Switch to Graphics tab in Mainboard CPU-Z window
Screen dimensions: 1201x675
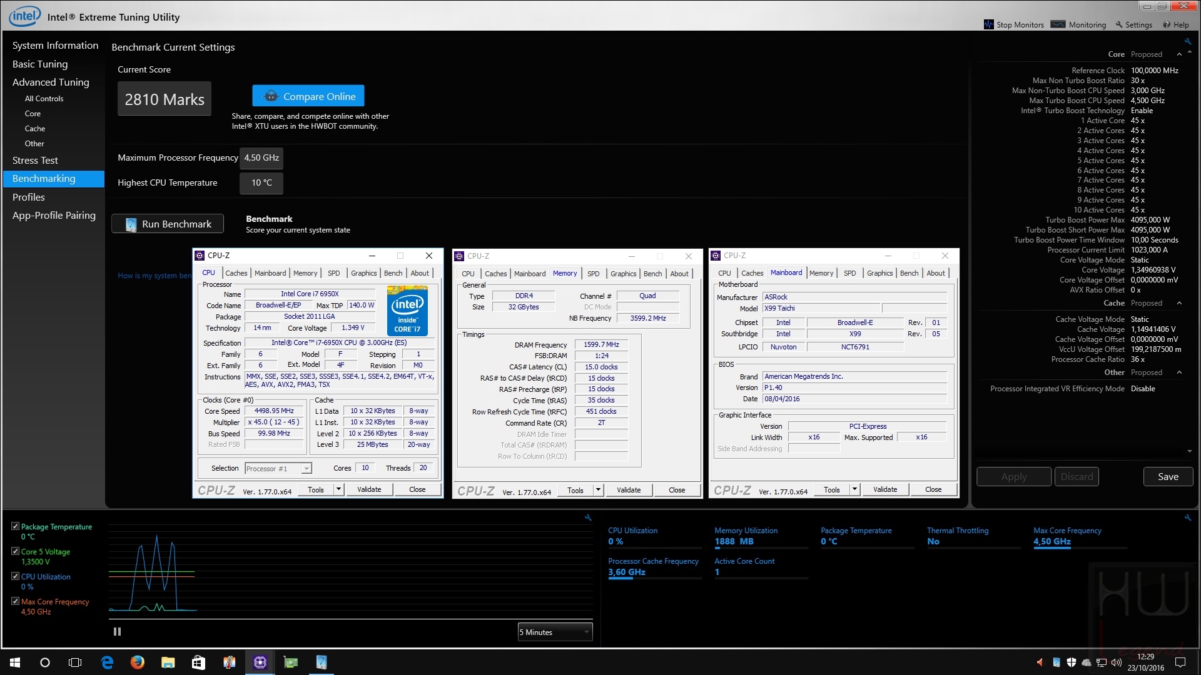pyautogui.click(x=880, y=273)
